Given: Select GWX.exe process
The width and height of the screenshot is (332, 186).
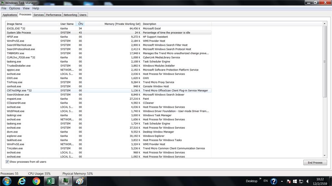Looking at the screenshot, I should [108, 78].
